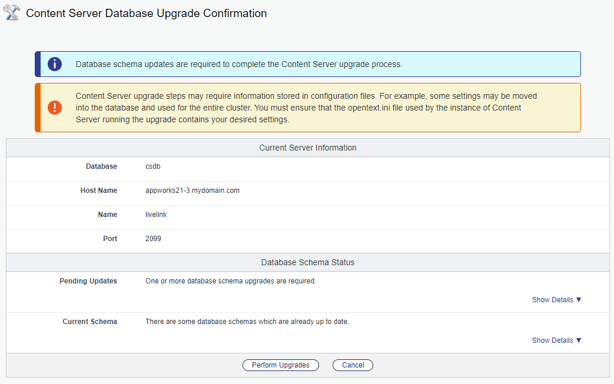Click the wrench and screwdriver tools icon
614x384 pixels.
[12, 12]
